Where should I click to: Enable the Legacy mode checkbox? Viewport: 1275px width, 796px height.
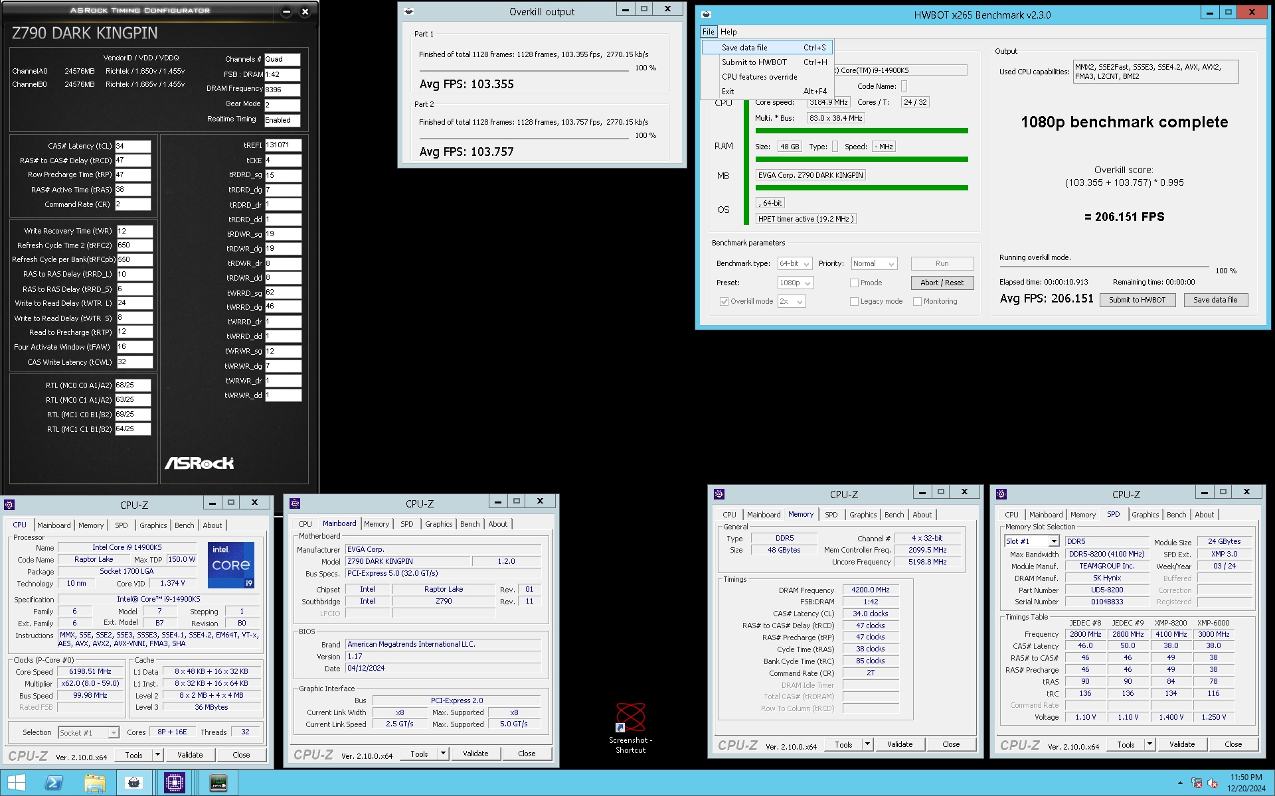click(x=854, y=301)
